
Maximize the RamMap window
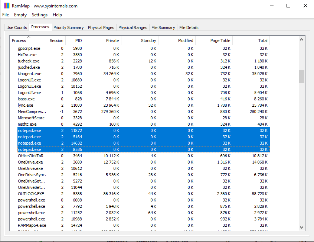(288, 6)
